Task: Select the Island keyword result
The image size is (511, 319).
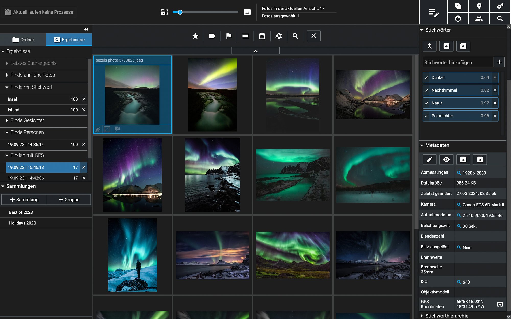Action: coord(43,110)
